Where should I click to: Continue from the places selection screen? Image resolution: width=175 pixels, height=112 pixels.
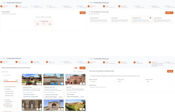point(82,68)
